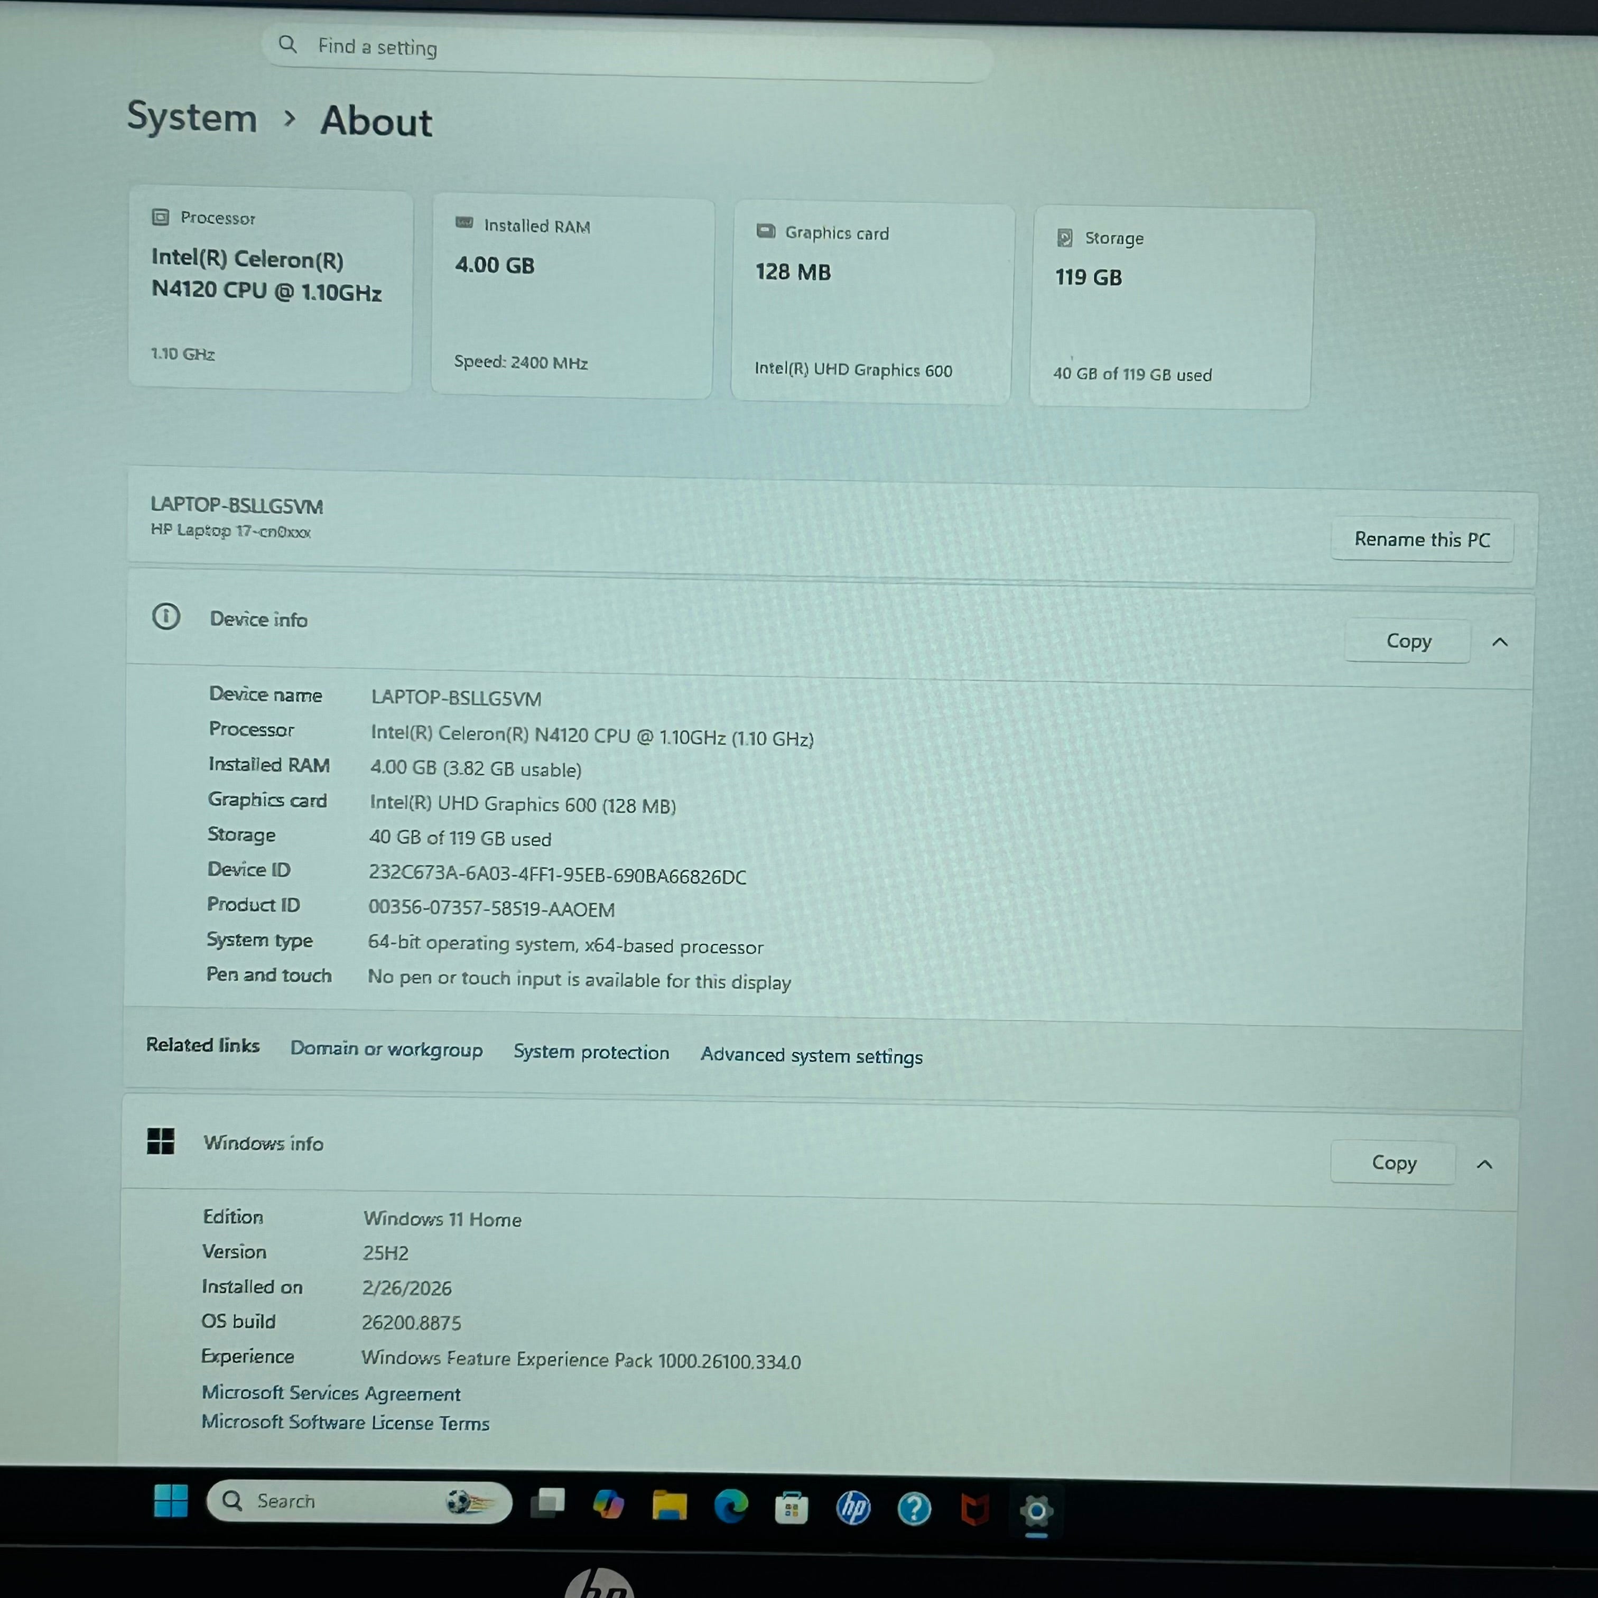Select the Windows 11 Home edition text
Image resolution: width=1598 pixels, height=1598 pixels.
pyautogui.click(x=442, y=1219)
